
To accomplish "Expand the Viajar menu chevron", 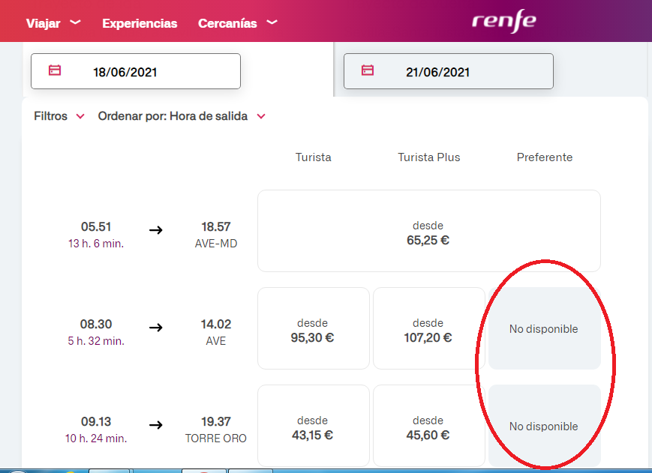I will 75,22.
